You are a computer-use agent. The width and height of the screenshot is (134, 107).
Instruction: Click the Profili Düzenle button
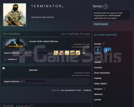click(101, 24)
